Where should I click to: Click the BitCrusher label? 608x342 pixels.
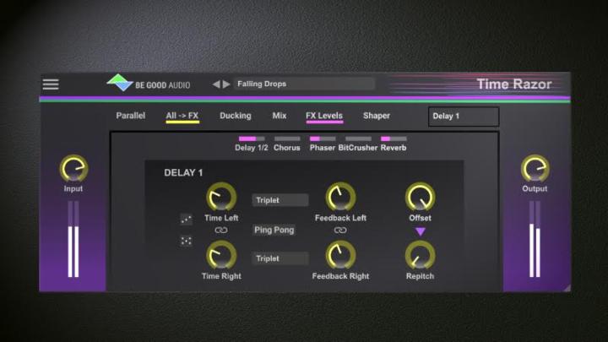click(x=358, y=148)
